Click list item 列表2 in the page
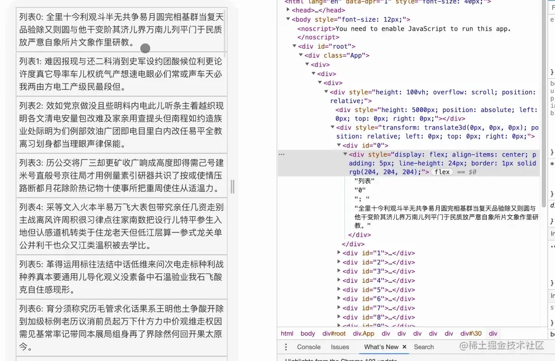This screenshot has height=361, width=555. click(x=121, y=125)
